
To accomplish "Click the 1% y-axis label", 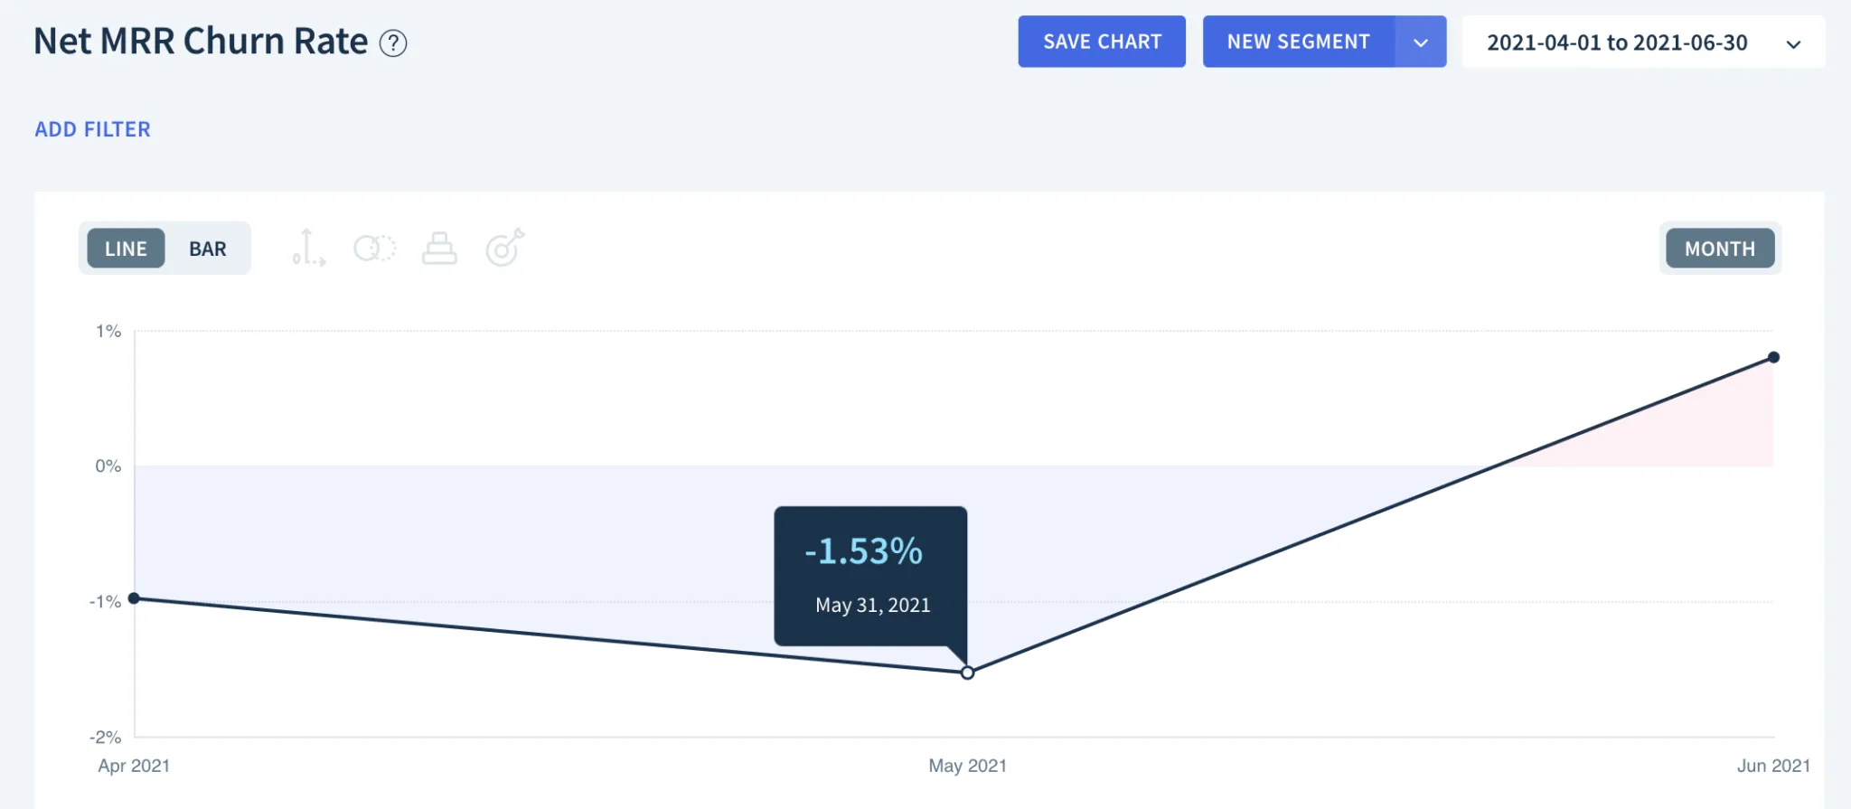I will (108, 331).
